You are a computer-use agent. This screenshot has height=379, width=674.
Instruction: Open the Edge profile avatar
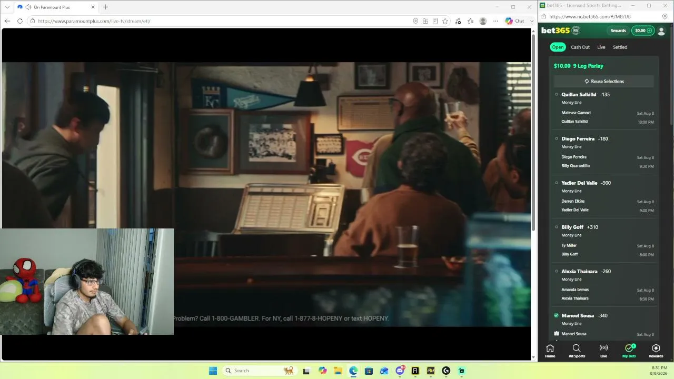tap(483, 21)
